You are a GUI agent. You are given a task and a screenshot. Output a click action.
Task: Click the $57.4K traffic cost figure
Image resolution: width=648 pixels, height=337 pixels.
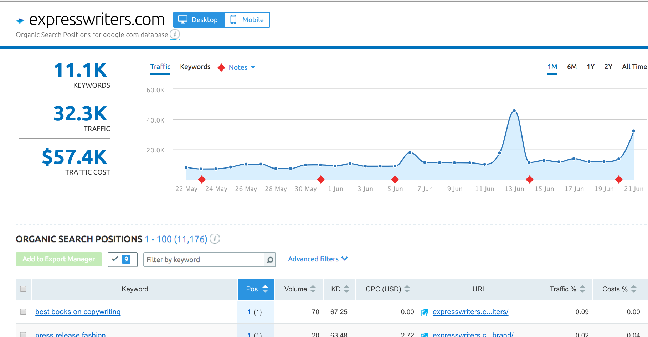(x=74, y=157)
